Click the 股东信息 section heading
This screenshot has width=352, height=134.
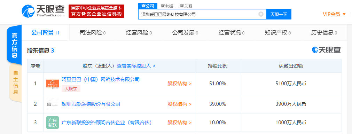tap(41, 50)
